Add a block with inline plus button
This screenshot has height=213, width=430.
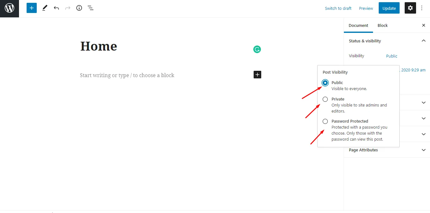tap(257, 75)
